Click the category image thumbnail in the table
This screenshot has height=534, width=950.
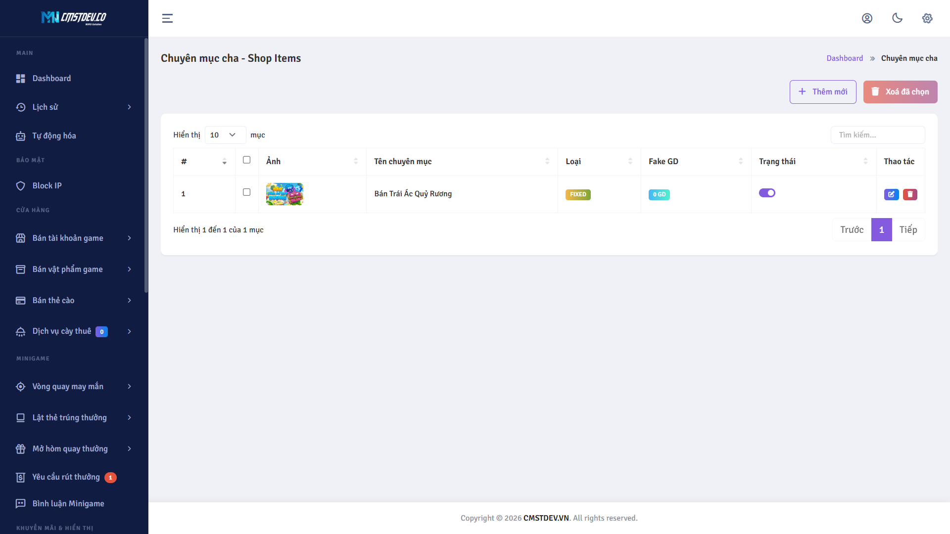tap(285, 193)
